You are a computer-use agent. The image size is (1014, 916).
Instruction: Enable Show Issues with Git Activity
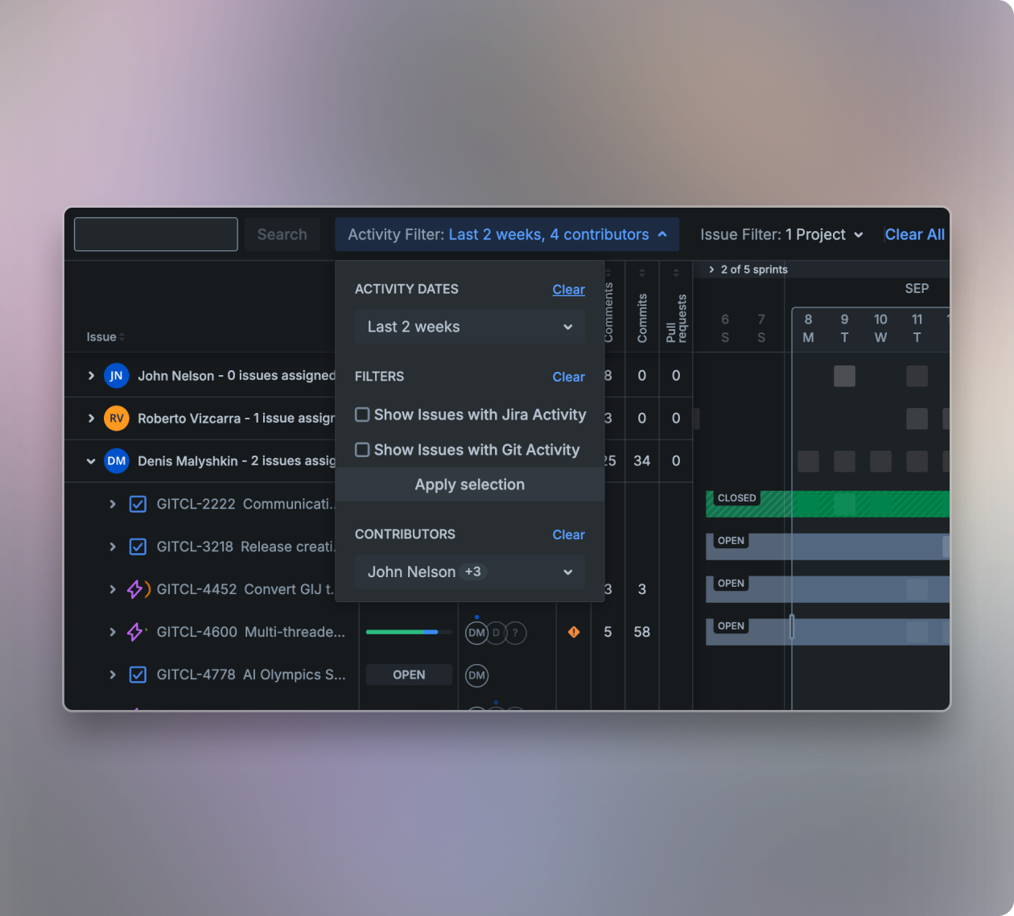tap(363, 450)
